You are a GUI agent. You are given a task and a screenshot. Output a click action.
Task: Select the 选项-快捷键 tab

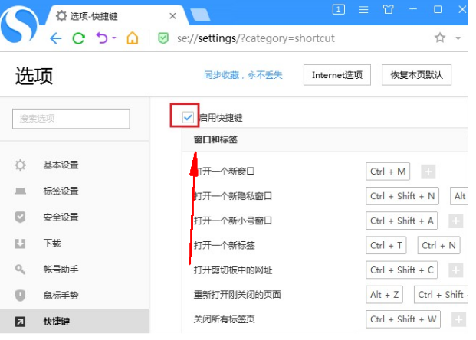point(117,16)
